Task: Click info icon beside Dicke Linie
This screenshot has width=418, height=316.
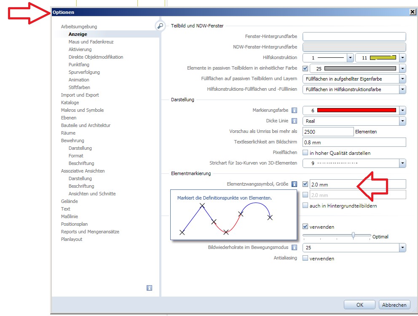Action: coord(295,121)
